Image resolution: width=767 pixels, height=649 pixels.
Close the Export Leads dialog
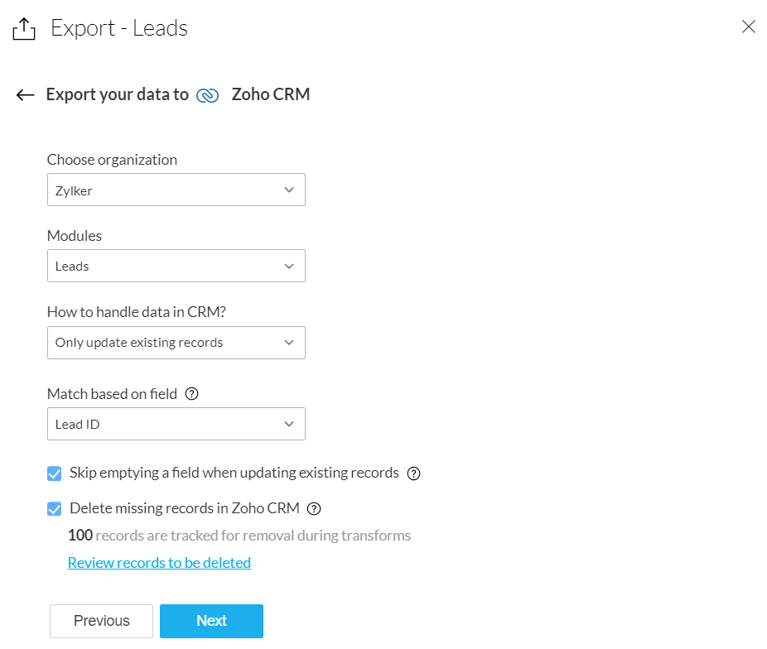pos(749,26)
